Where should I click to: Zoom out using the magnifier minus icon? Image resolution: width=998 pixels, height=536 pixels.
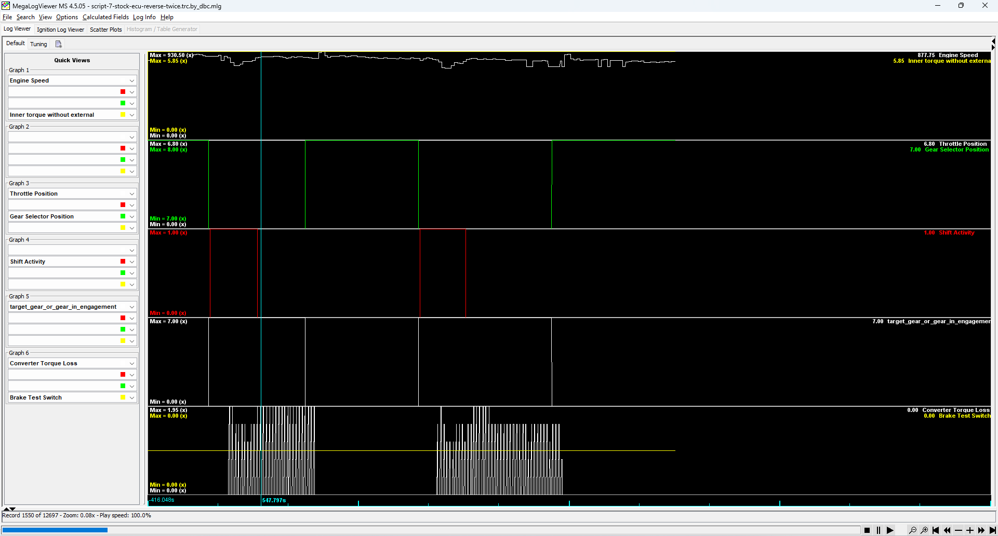(912, 530)
